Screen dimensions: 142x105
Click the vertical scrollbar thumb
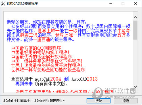pos(135,30)
